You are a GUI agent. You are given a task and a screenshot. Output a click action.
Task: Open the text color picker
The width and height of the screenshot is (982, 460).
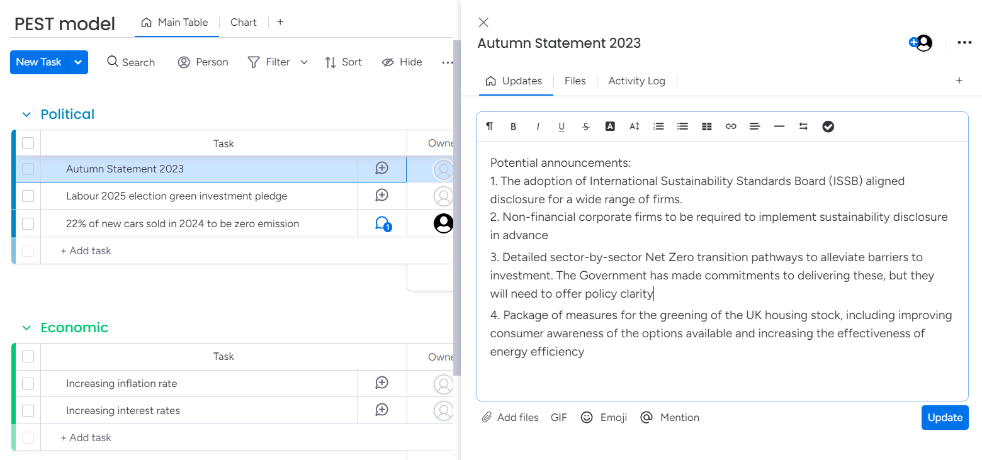click(x=610, y=126)
